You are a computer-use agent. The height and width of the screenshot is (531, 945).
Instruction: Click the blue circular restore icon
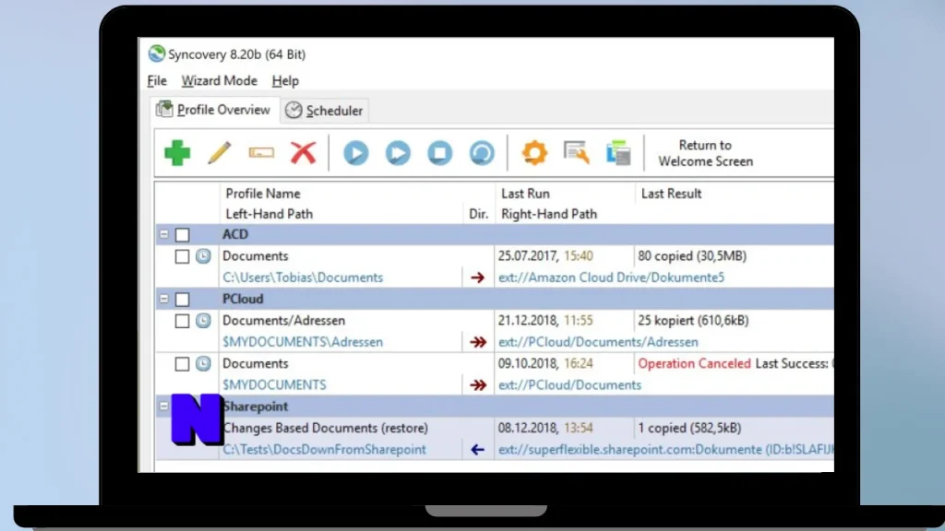pyautogui.click(x=482, y=153)
